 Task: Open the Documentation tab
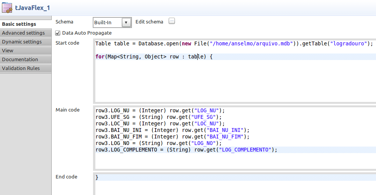click(x=20, y=60)
